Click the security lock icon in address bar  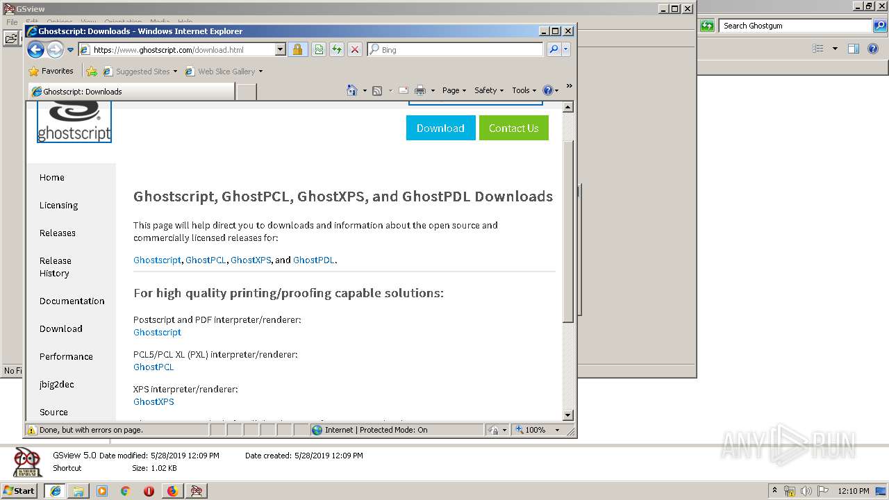click(x=297, y=50)
